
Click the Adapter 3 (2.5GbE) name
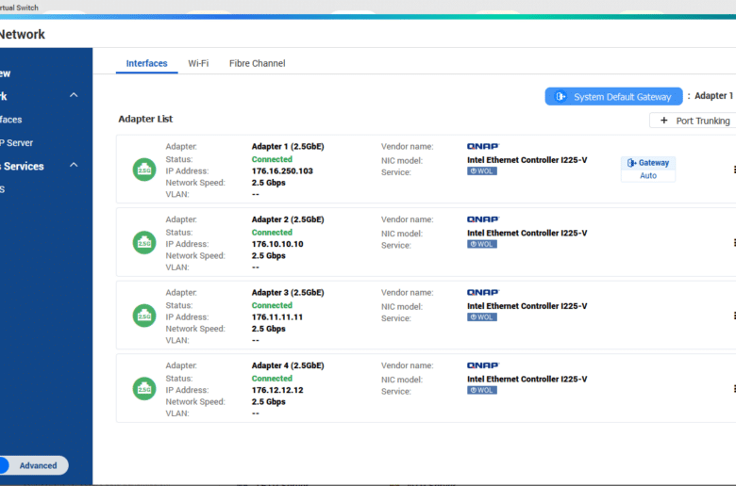pyautogui.click(x=288, y=292)
